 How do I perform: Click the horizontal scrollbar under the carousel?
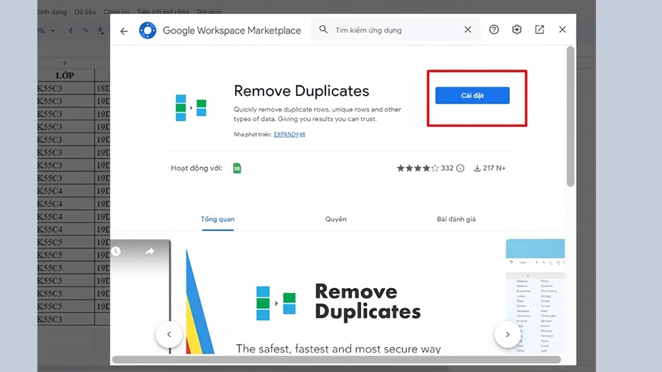(336, 360)
